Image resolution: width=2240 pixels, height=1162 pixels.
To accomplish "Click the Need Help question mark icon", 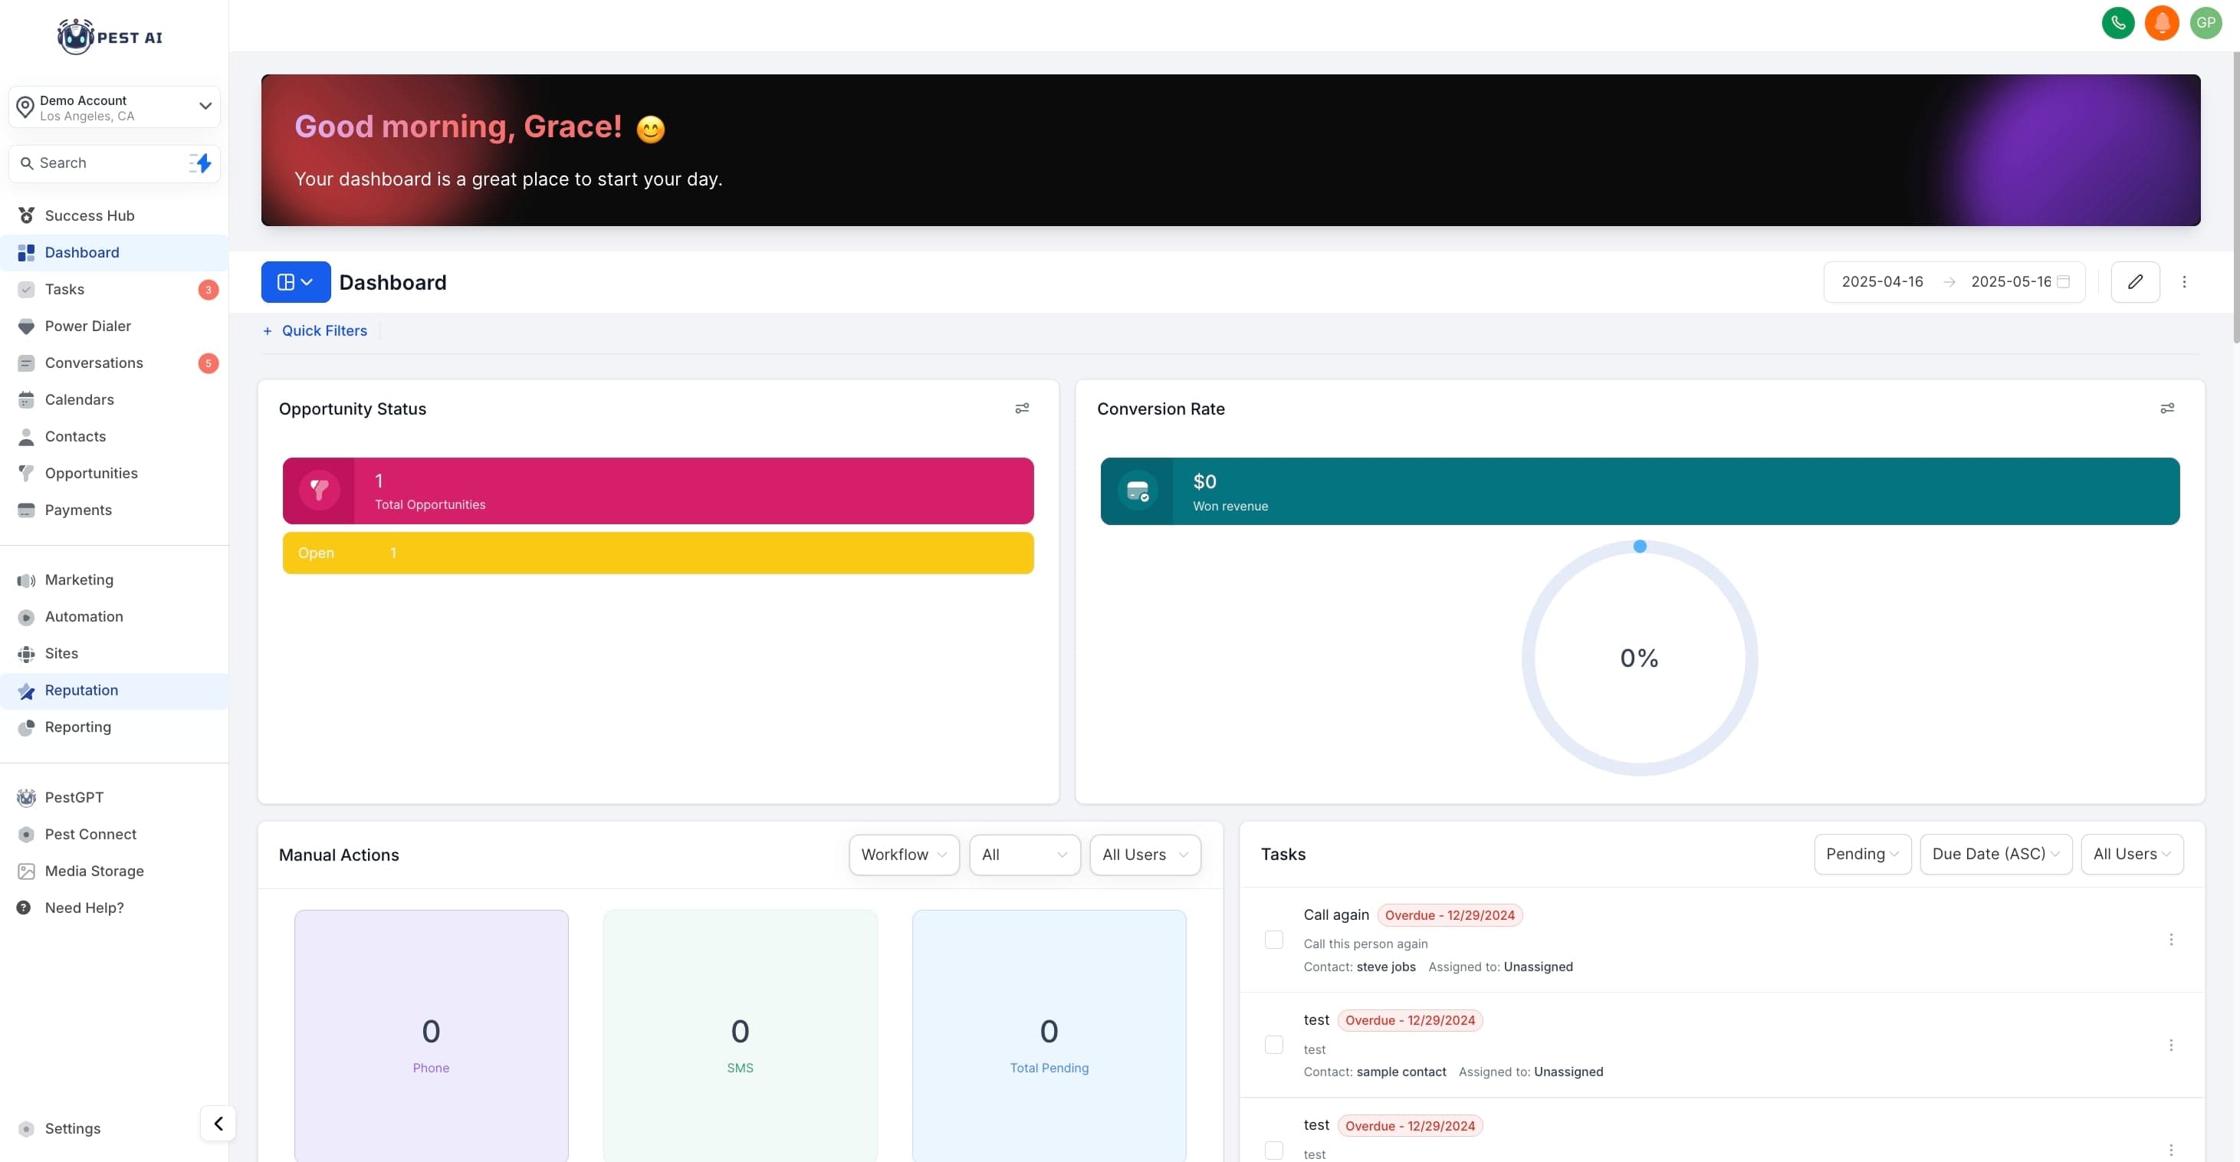I will 25,908.
